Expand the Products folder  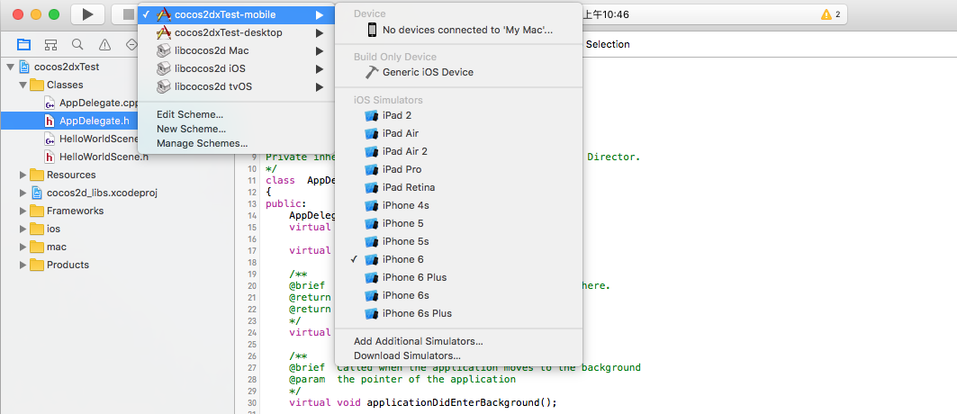point(23,265)
